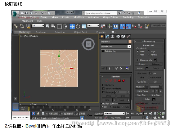This screenshot has width=184, height=130.
Task: Adjust the By Angle value spinner
Action: [128, 92]
